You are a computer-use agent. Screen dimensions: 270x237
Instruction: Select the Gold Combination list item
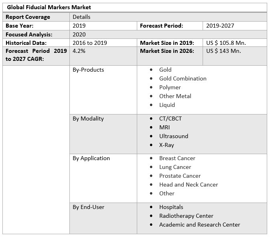(x=183, y=78)
